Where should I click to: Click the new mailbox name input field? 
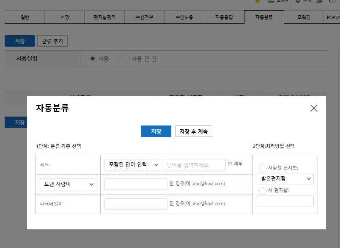[x=285, y=201]
